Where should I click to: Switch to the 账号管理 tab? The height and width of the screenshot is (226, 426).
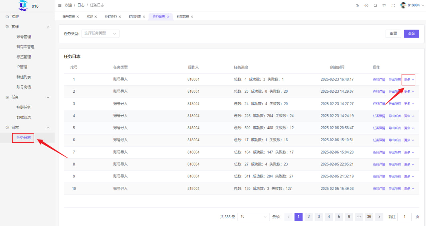point(69,17)
